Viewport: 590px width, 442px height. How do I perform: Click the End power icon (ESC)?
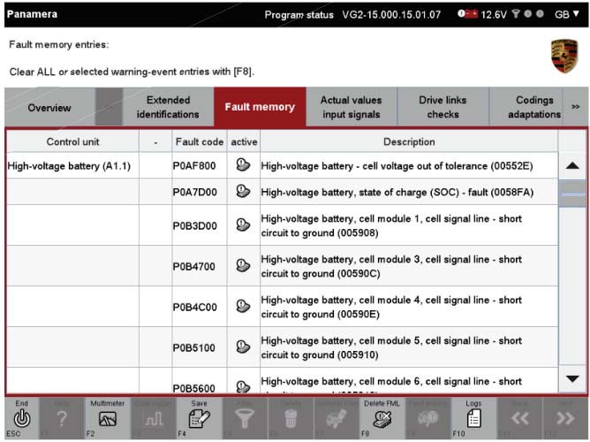(22, 418)
